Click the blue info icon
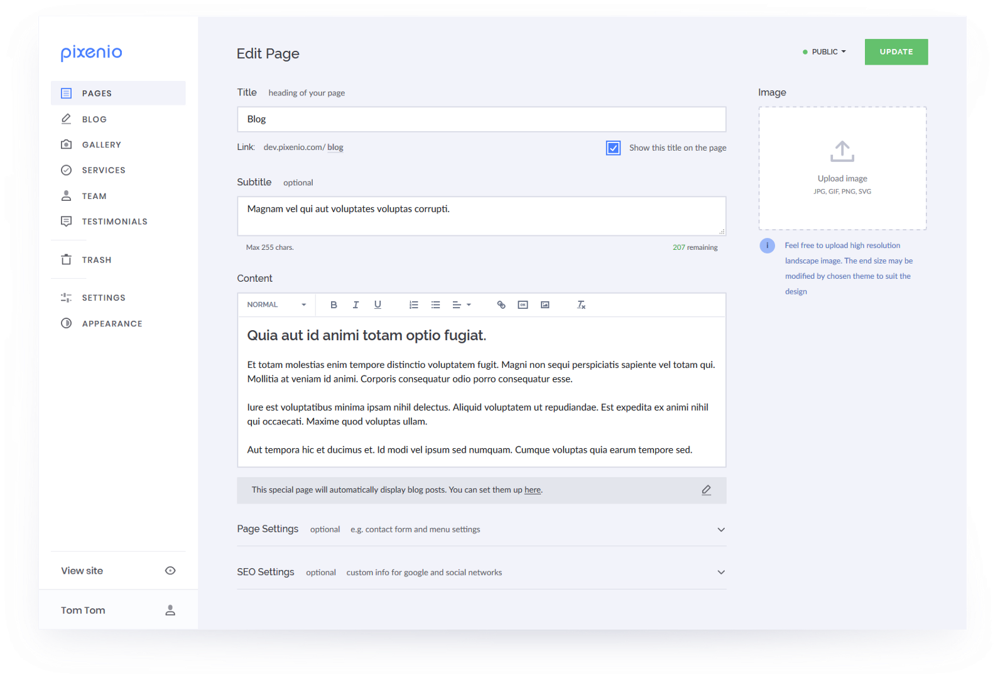1005x678 pixels. click(767, 245)
